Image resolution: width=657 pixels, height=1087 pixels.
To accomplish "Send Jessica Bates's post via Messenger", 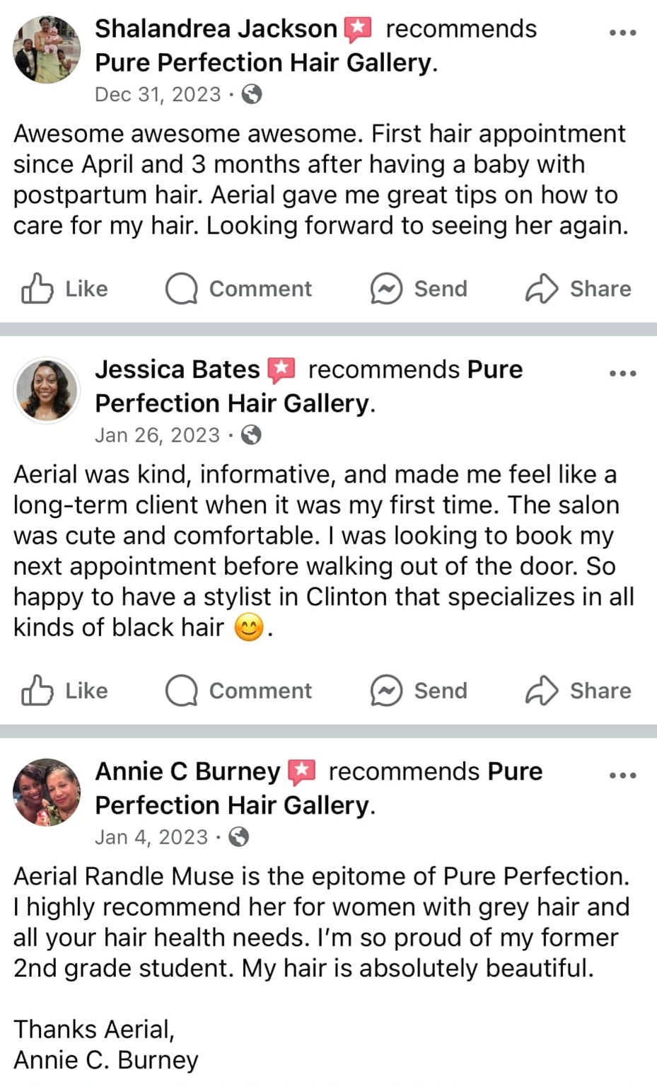I will point(419,691).
